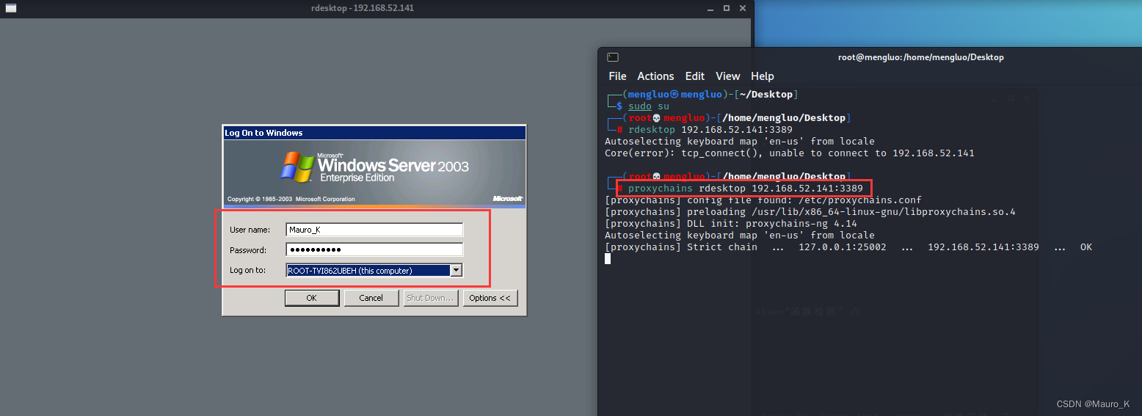Click the Enterprise Edition text
The image size is (1142, 416).
(x=357, y=178)
